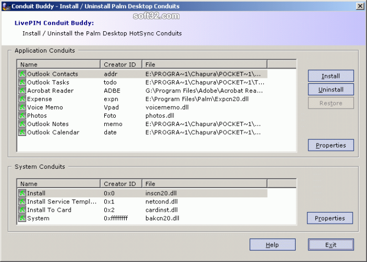Click the memo creator ID cell
The height and width of the screenshot is (262, 367).
[113, 124]
